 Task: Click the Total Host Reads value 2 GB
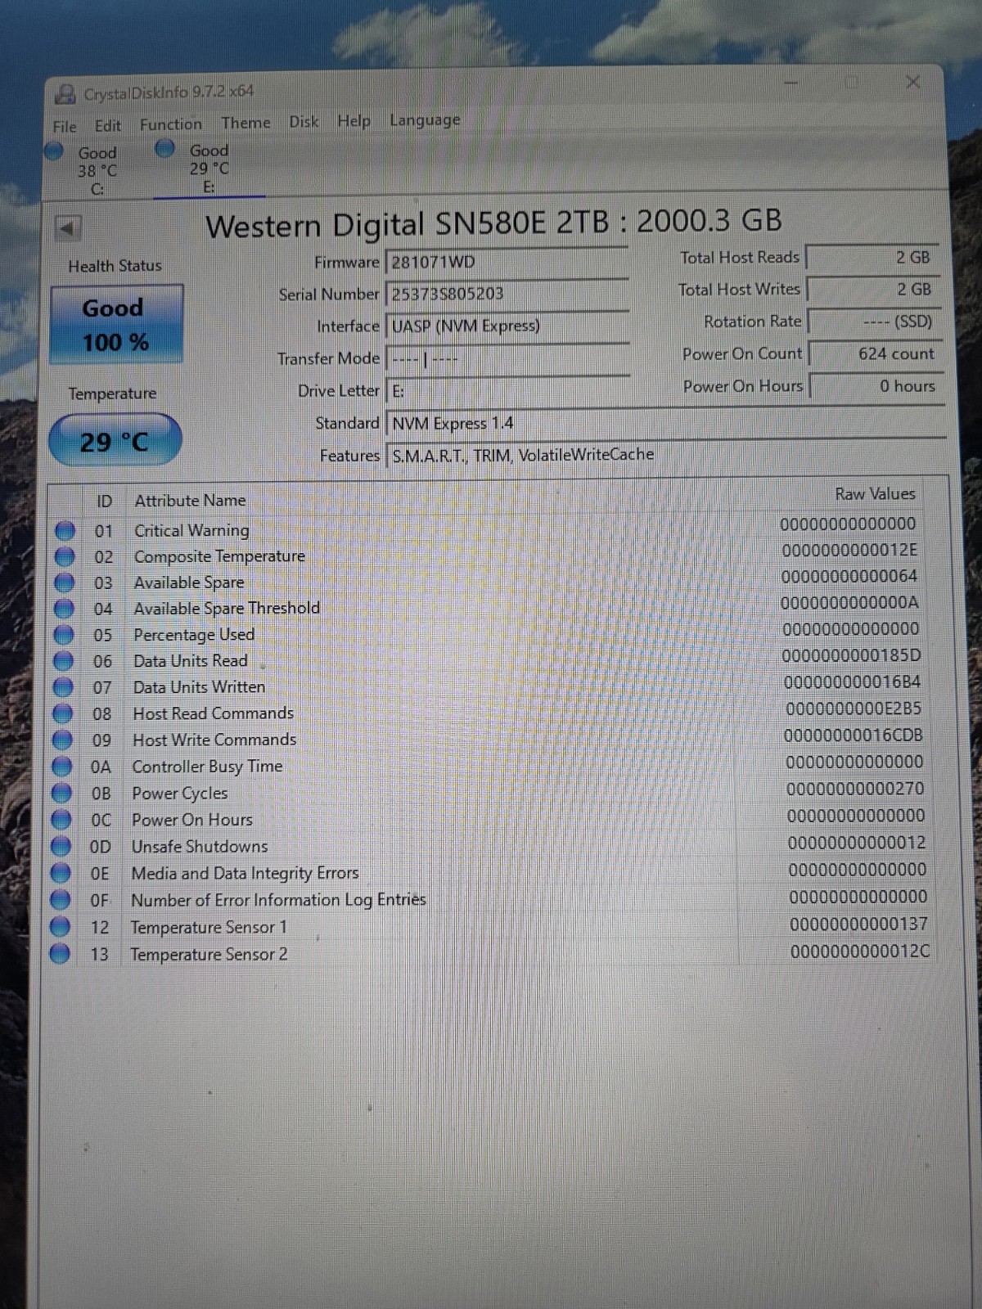pos(872,257)
